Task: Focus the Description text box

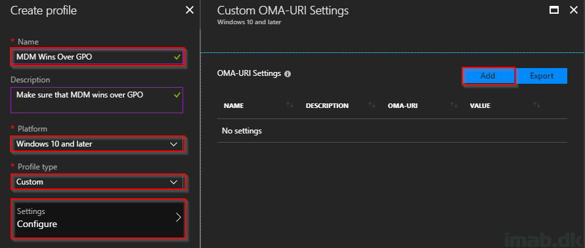Action: pyautogui.click(x=97, y=99)
